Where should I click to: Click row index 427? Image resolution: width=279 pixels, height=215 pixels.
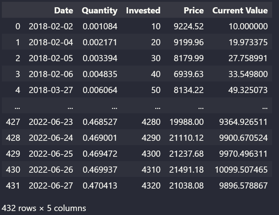point(13,122)
